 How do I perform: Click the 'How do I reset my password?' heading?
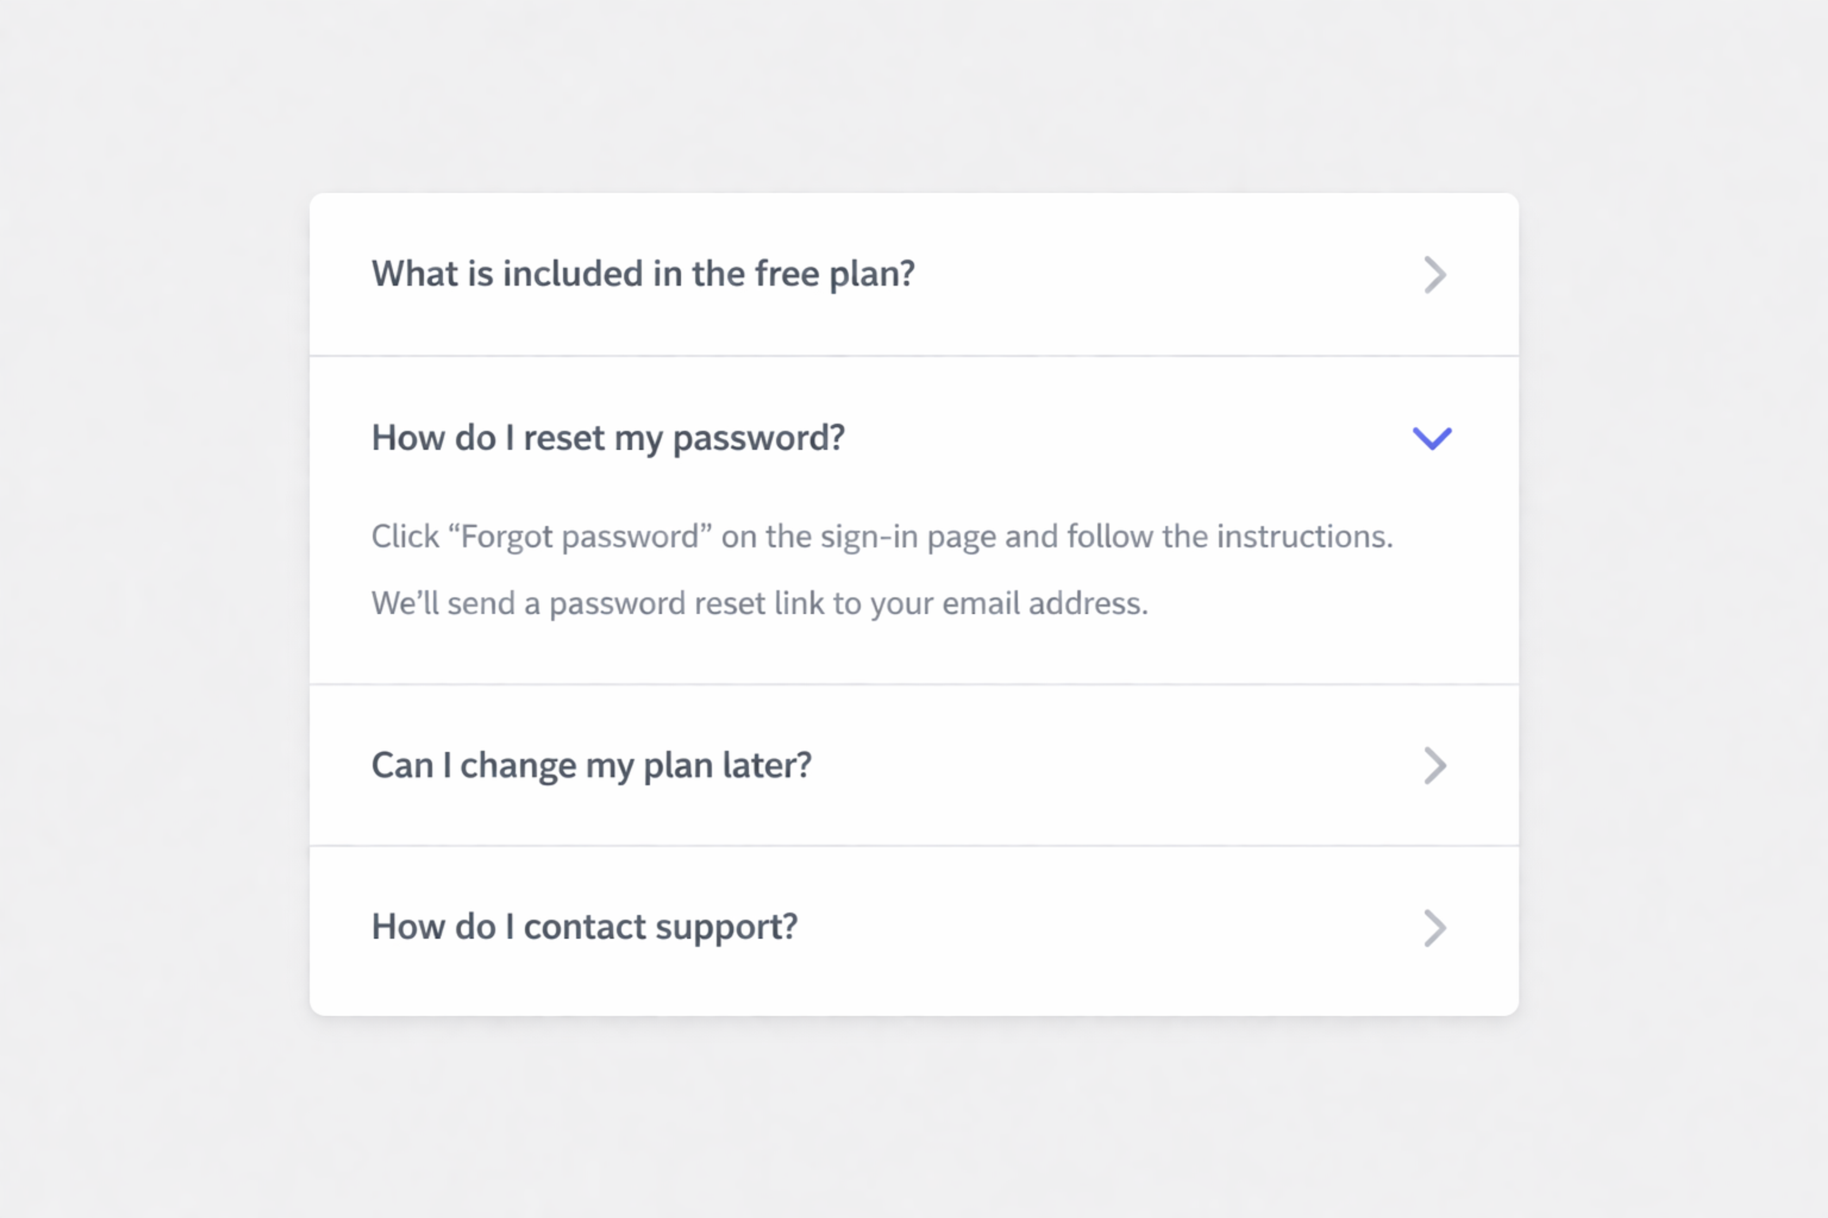(x=608, y=438)
